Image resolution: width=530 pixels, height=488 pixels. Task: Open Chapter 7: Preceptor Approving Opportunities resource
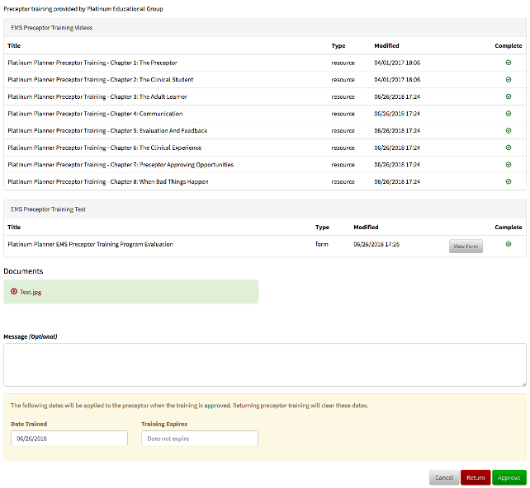pyautogui.click(x=121, y=165)
